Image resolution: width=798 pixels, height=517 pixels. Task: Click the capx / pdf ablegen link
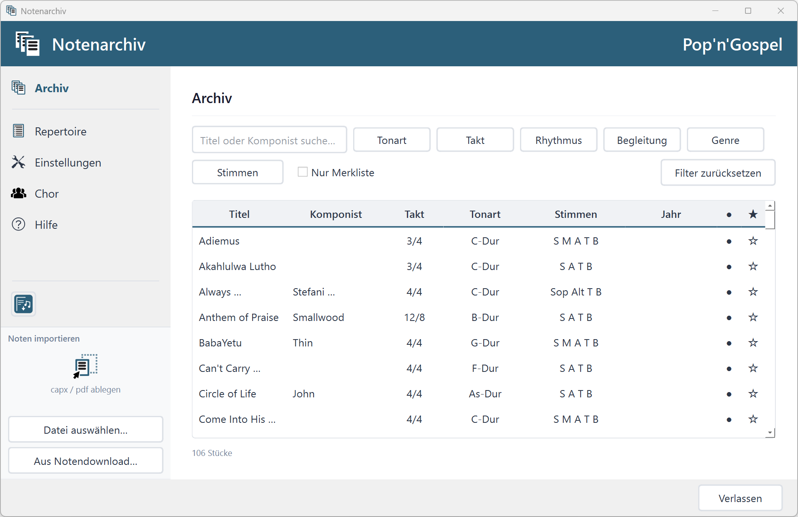(x=85, y=389)
